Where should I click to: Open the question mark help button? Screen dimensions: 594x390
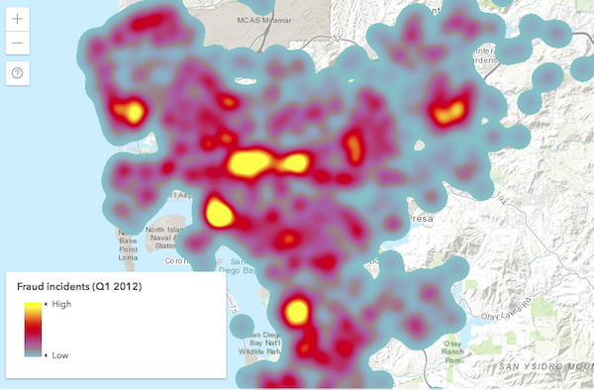pos(18,73)
